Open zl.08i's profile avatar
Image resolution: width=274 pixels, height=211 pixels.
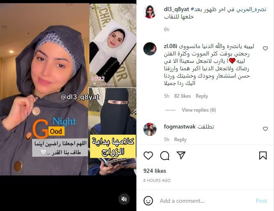coord(150,49)
